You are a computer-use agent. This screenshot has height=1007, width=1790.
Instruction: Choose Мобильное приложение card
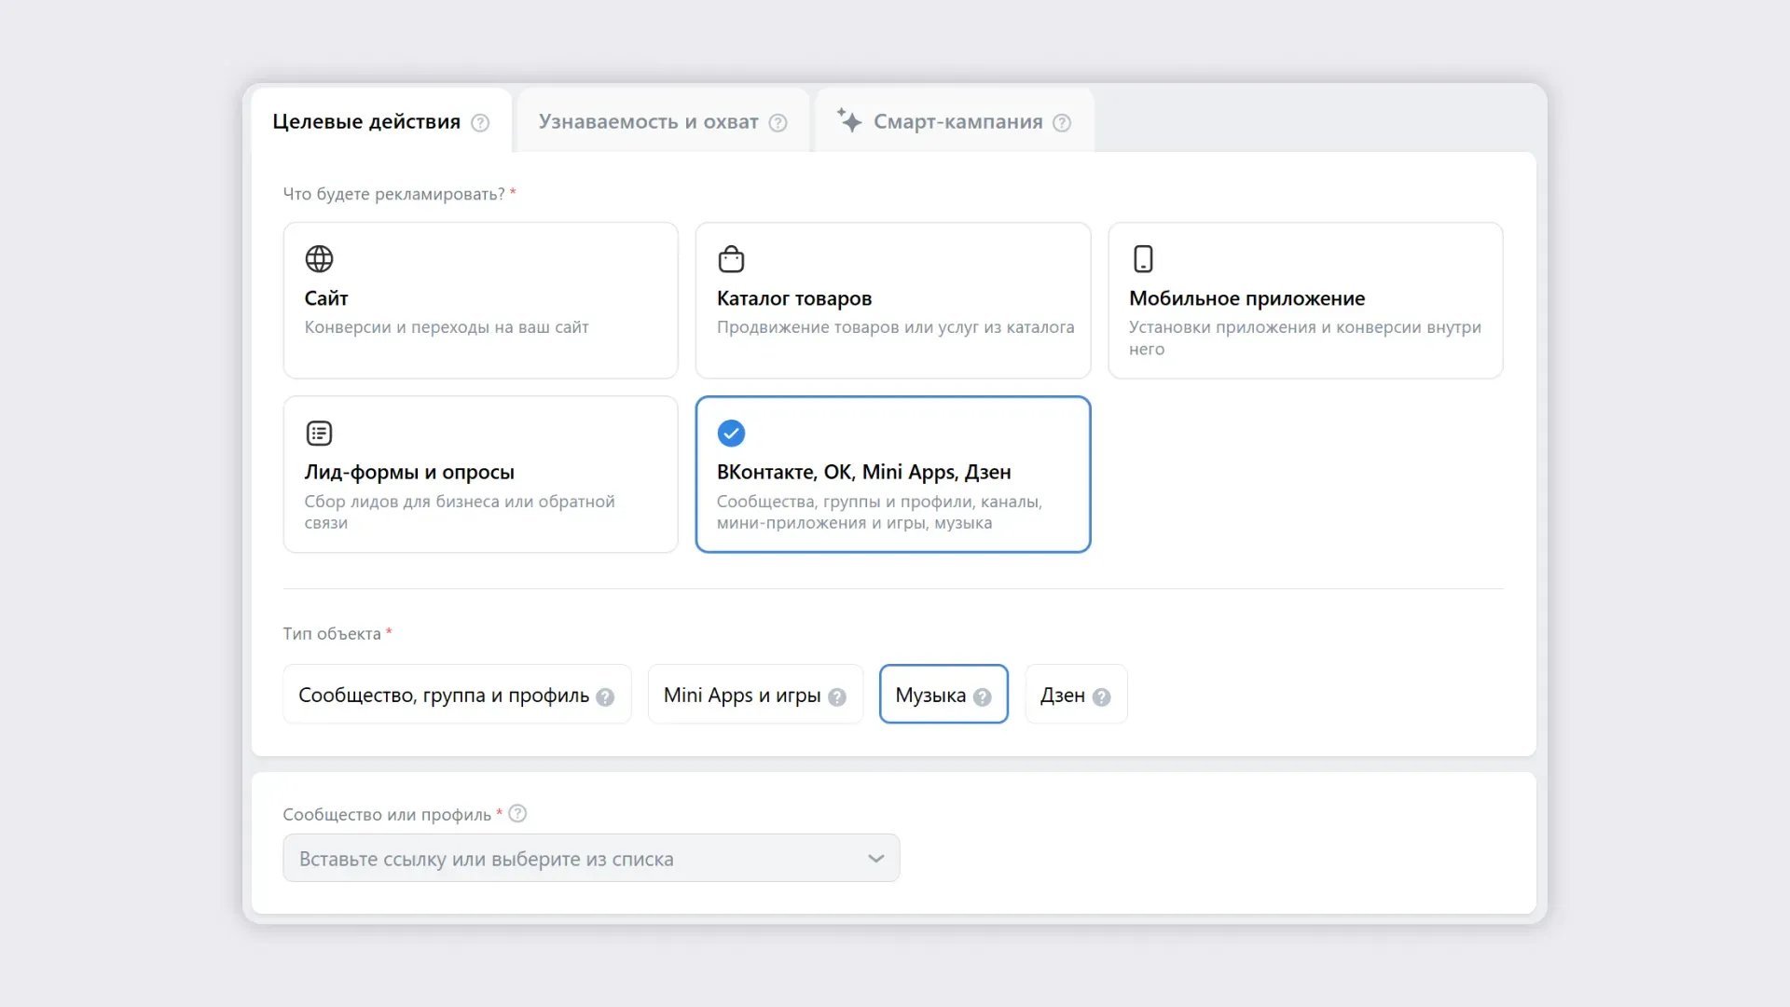1304,300
